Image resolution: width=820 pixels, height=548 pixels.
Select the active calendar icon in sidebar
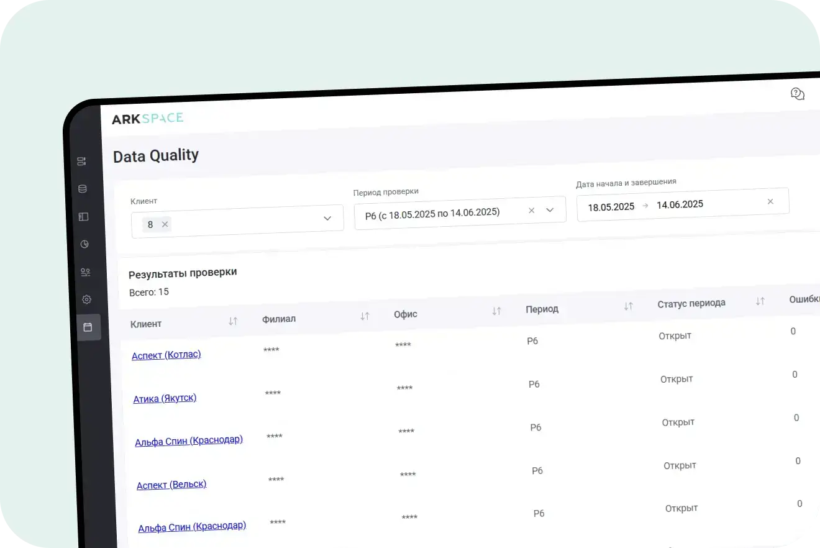[x=88, y=327]
